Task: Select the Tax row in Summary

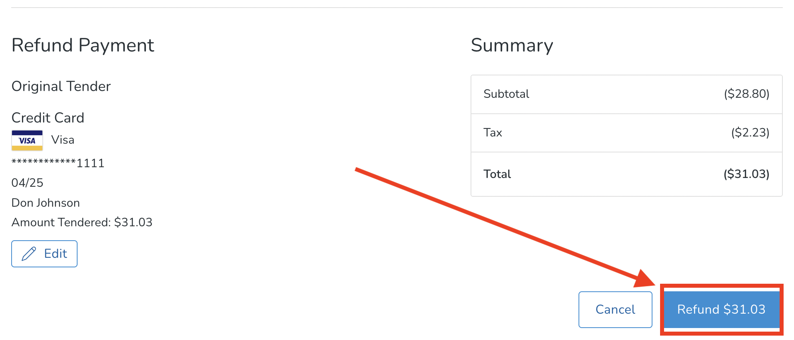Action: [626, 133]
